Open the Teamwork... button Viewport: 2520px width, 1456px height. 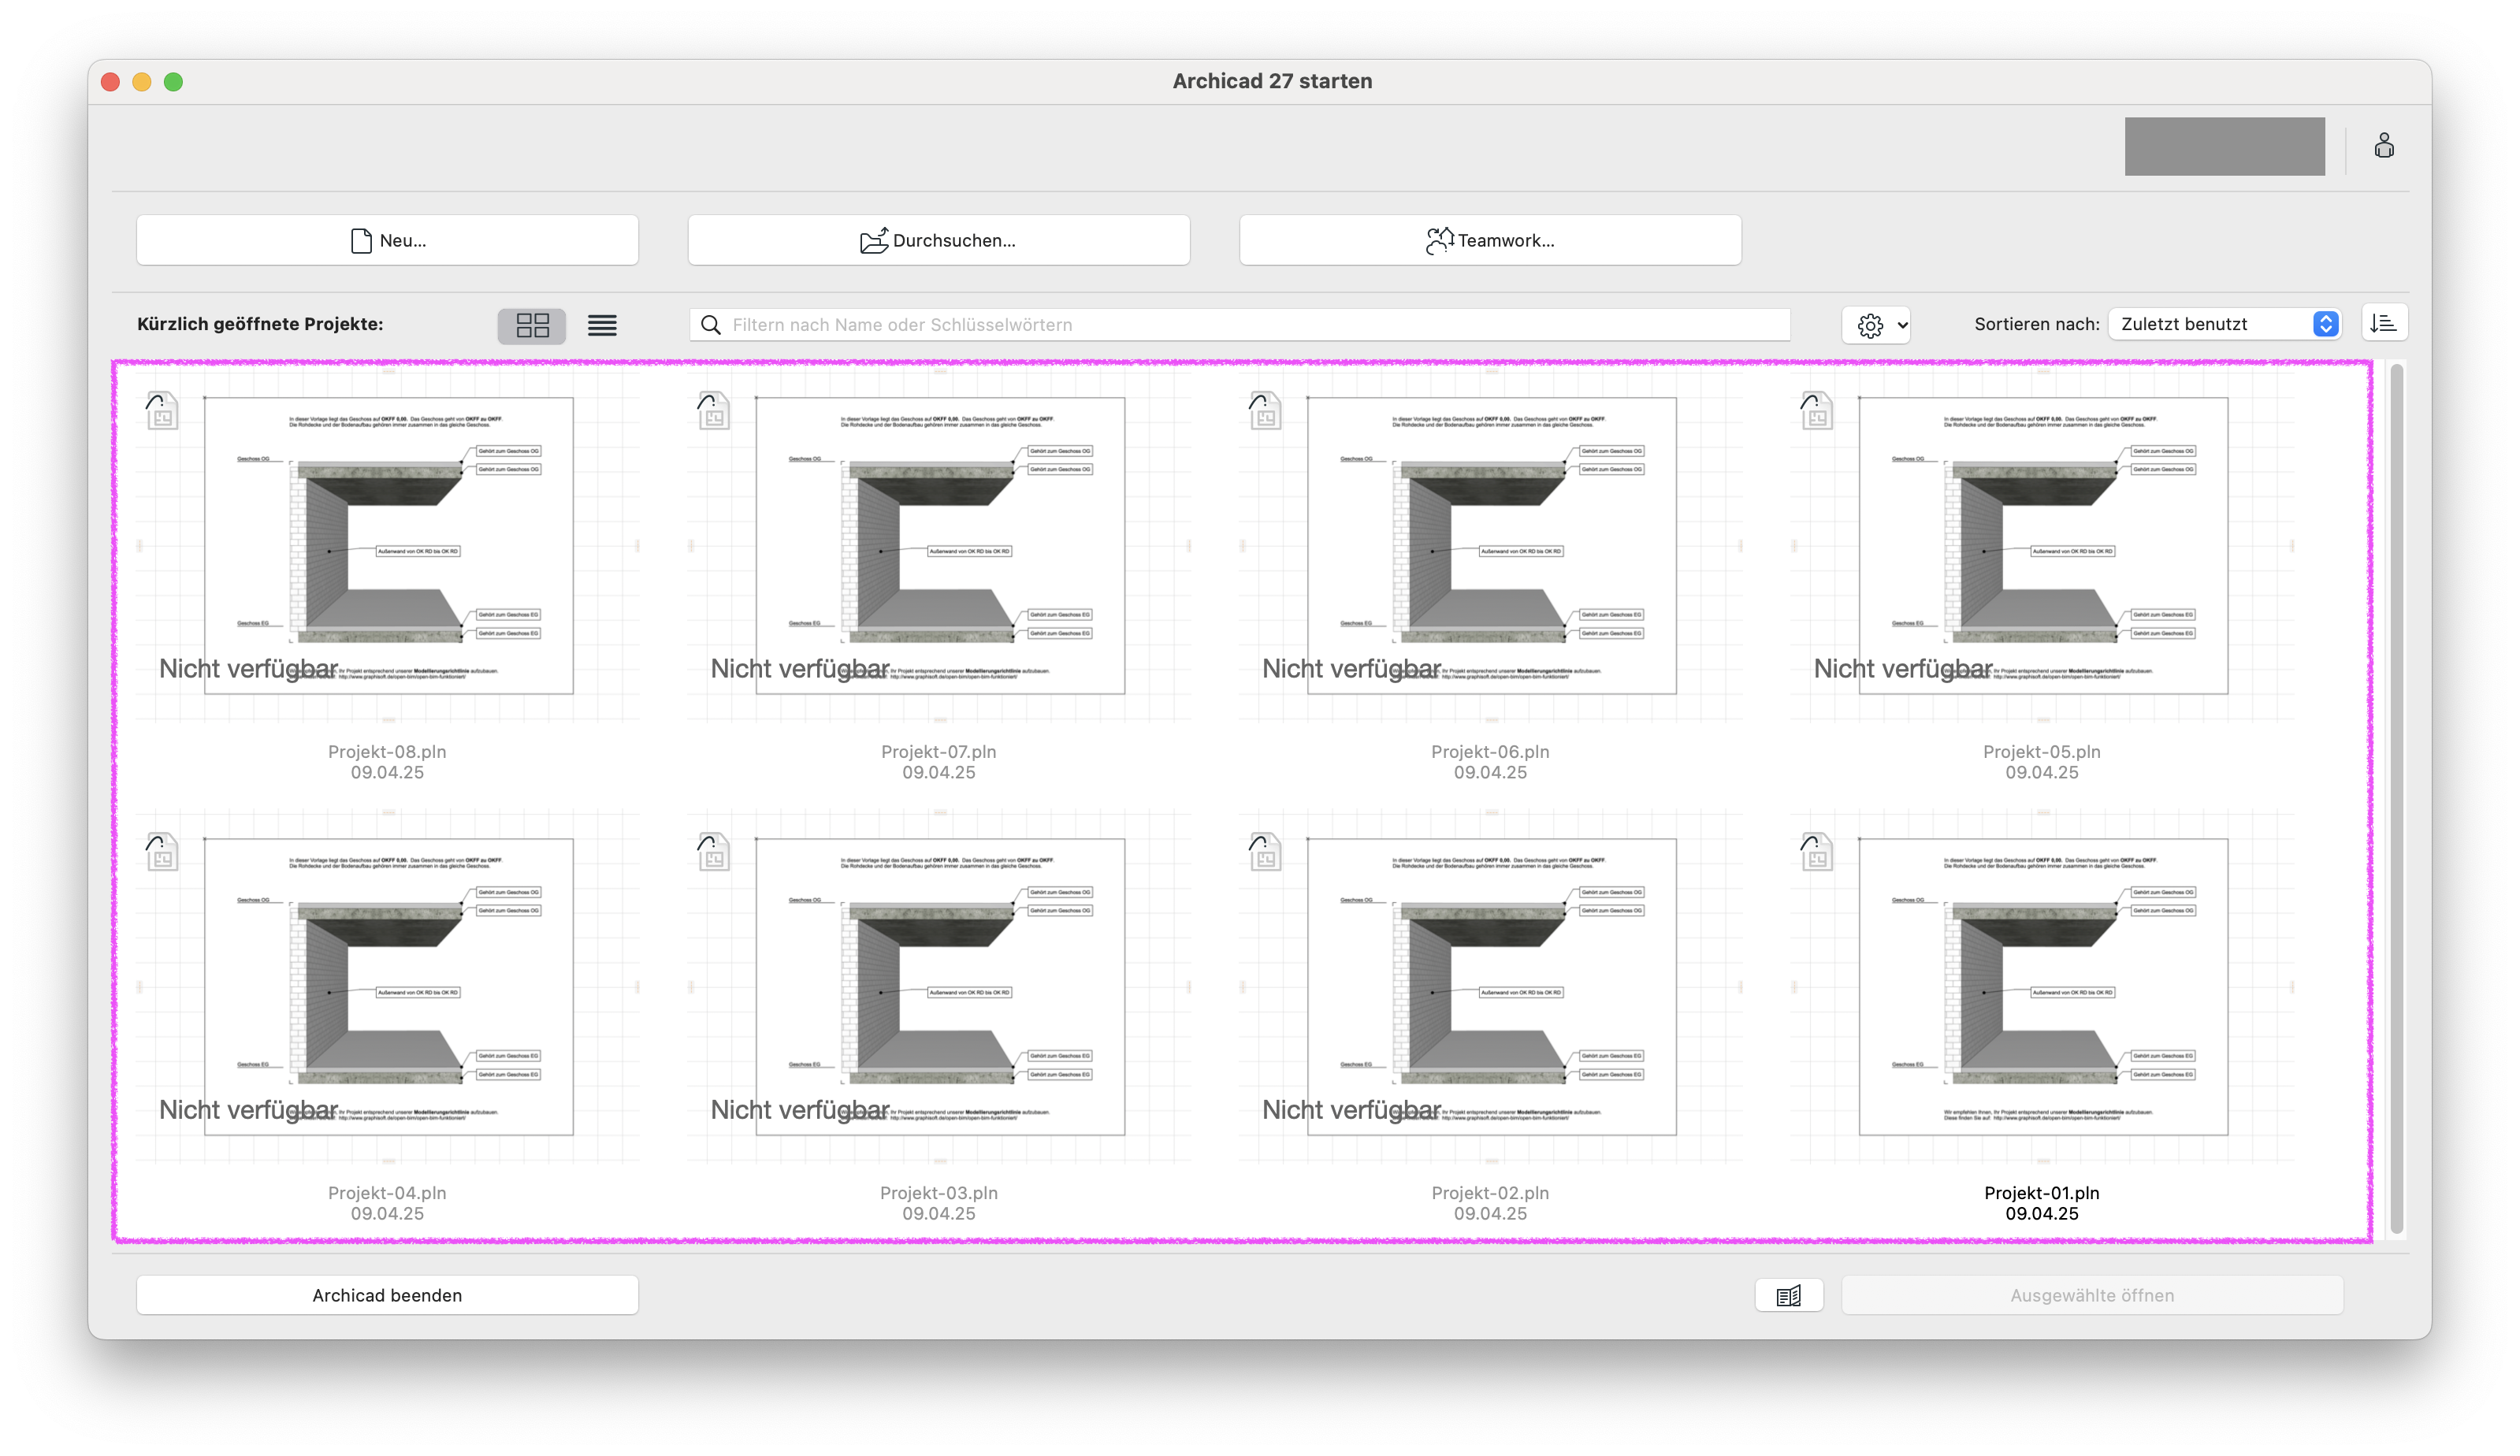[x=1490, y=240]
